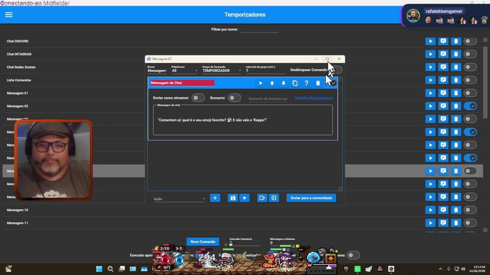Open the hamburger menu in Temporizadores
Image resolution: width=490 pixels, height=275 pixels.
pos(9,15)
